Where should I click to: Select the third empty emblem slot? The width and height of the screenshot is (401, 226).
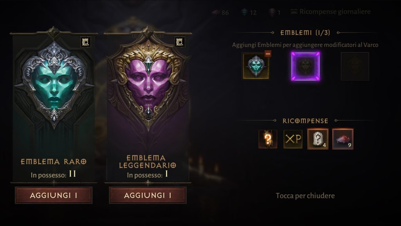[355, 66]
